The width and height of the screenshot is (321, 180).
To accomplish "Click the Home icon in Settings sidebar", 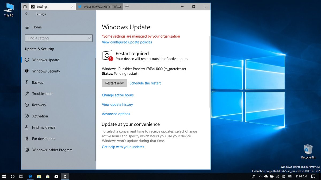I will tap(27, 27).
